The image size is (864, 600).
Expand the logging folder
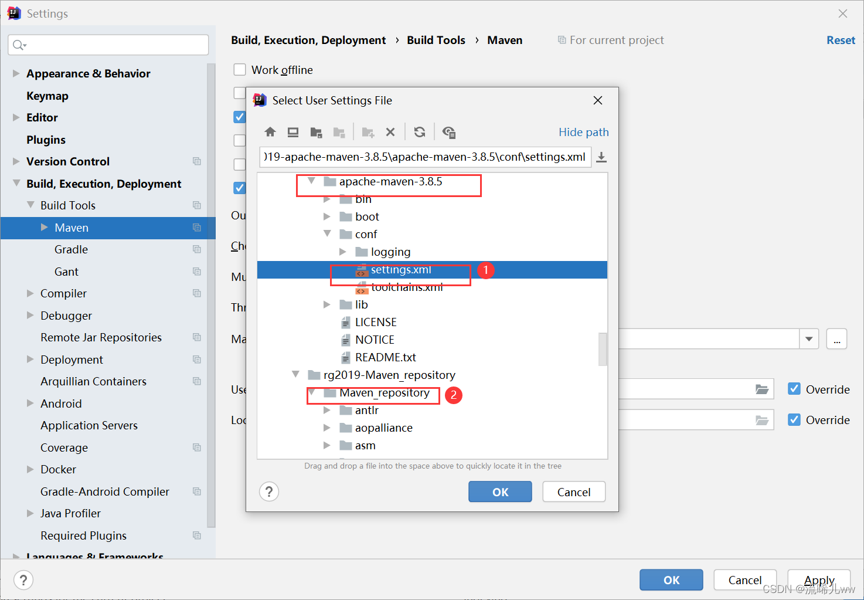click(343, 252)
